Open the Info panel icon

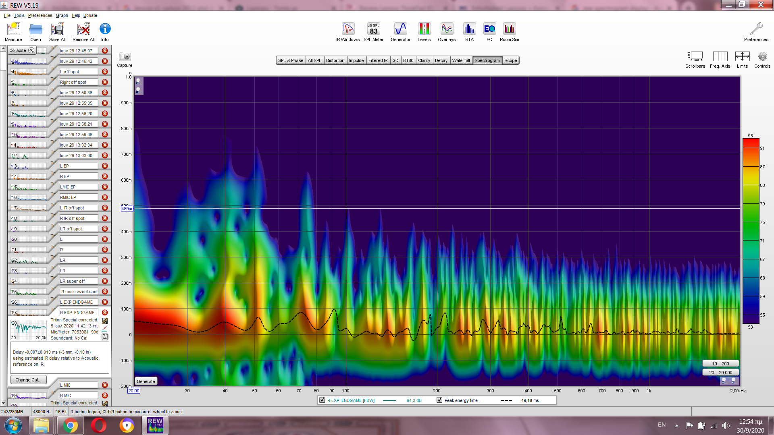(105, 32)
